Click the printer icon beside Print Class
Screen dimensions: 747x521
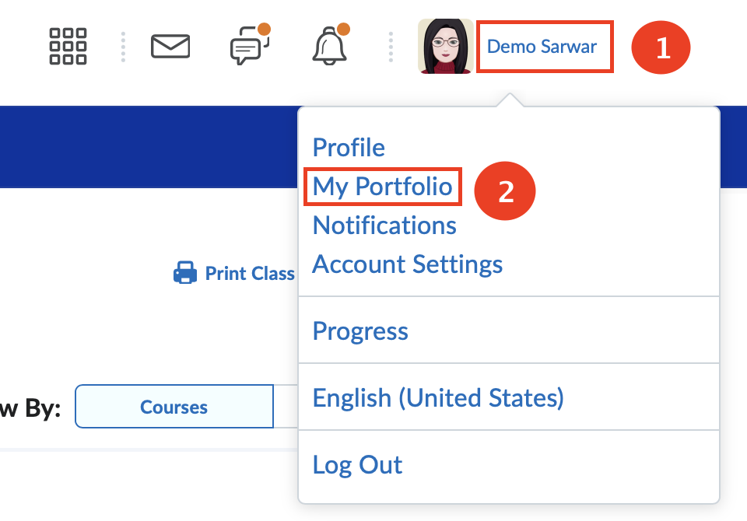click(185, 272)
